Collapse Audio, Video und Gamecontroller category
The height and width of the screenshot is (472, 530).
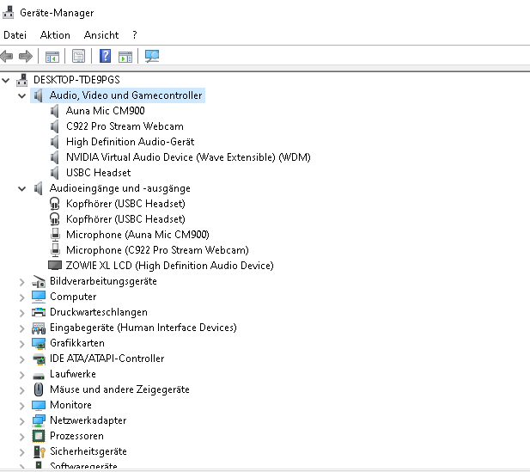point(22,95)
